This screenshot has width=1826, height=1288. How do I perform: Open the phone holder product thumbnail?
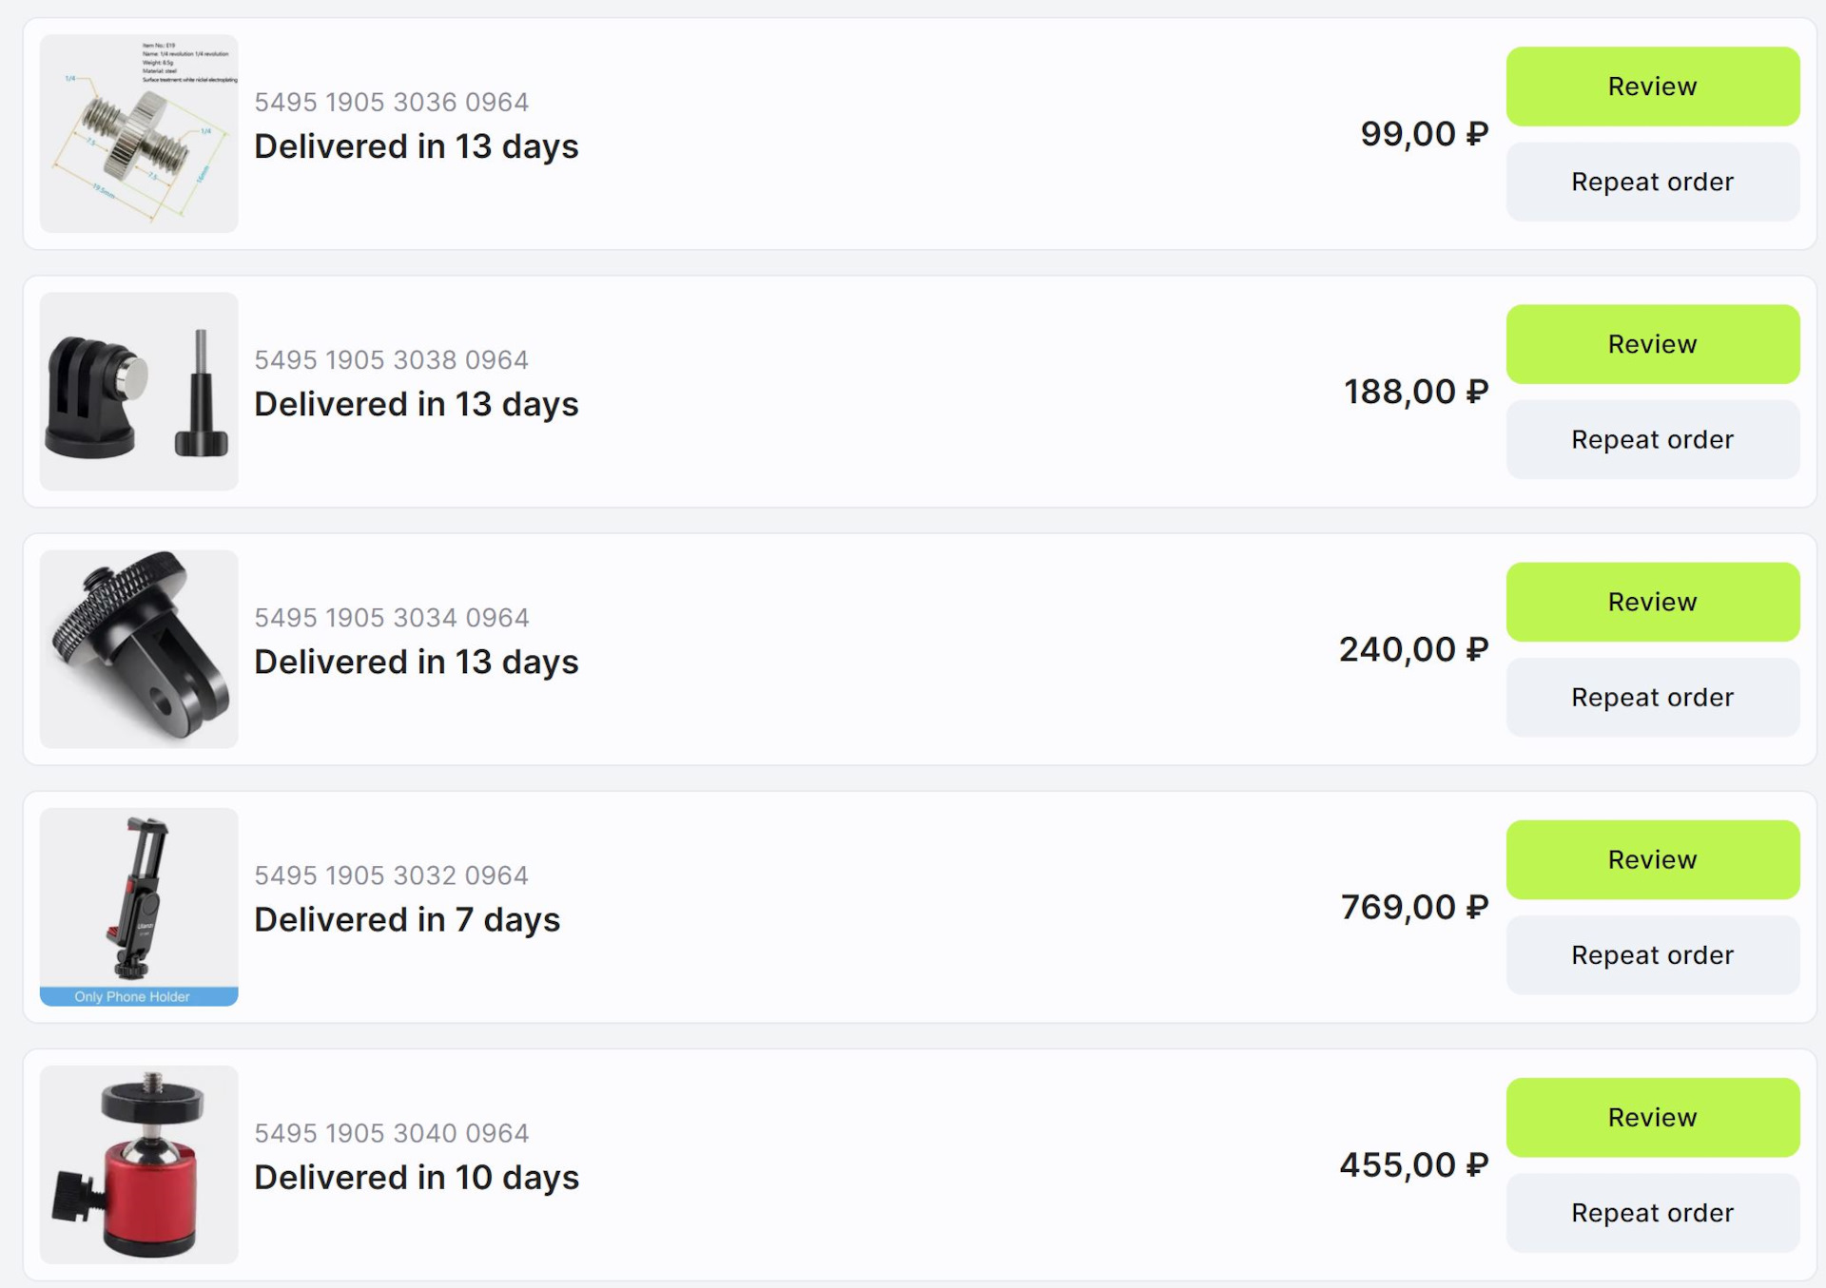[139, 907]
